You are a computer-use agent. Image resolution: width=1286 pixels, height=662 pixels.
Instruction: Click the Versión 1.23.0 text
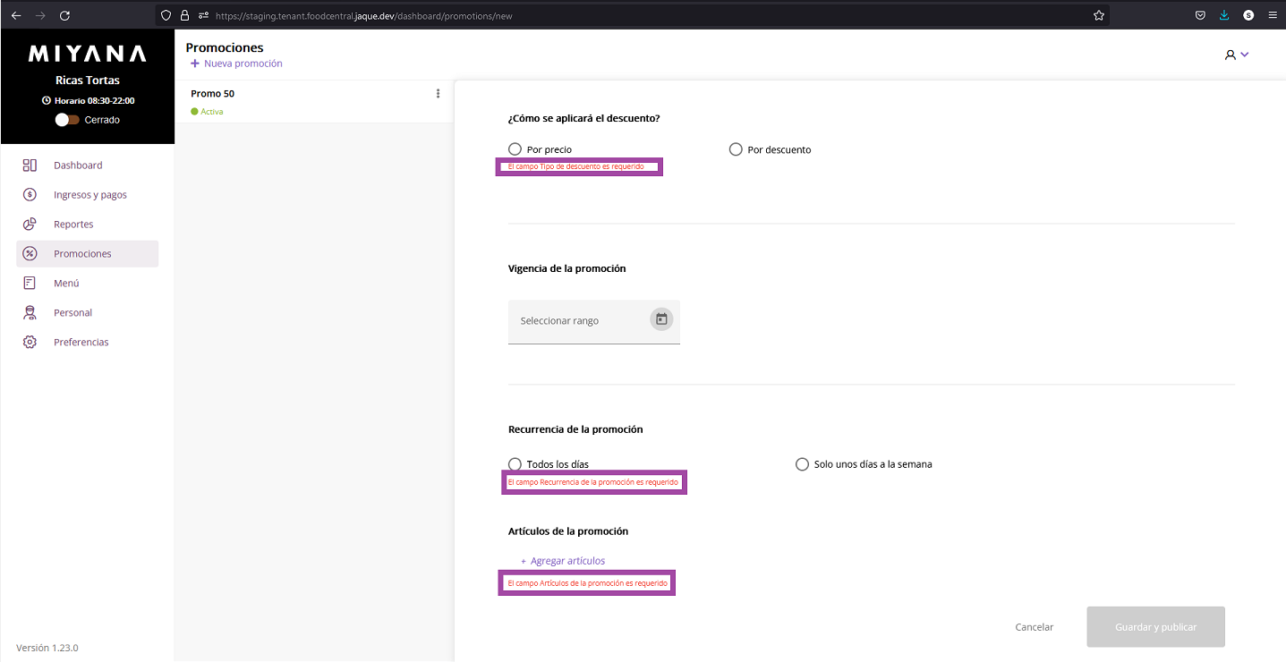point(47,648)
